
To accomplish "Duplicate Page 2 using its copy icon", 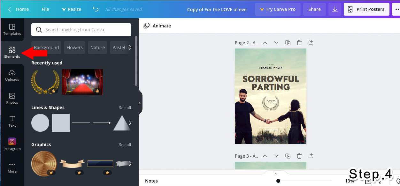I will (288, 42).
